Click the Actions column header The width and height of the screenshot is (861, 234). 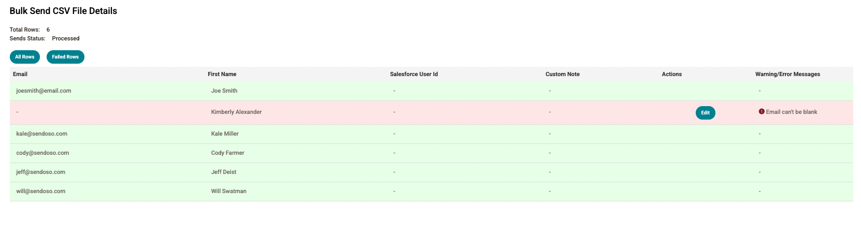coord(672,74)
